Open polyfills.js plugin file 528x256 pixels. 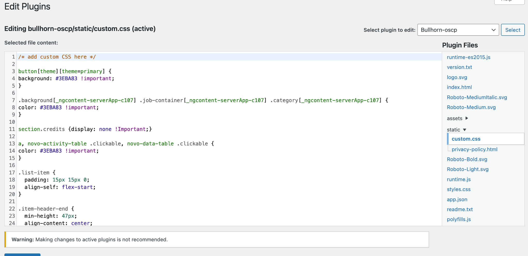tap(459, 219)
